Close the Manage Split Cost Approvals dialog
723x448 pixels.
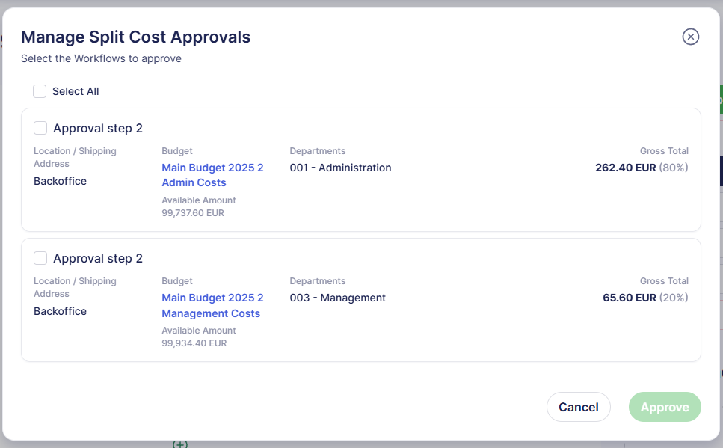point(690,37)
